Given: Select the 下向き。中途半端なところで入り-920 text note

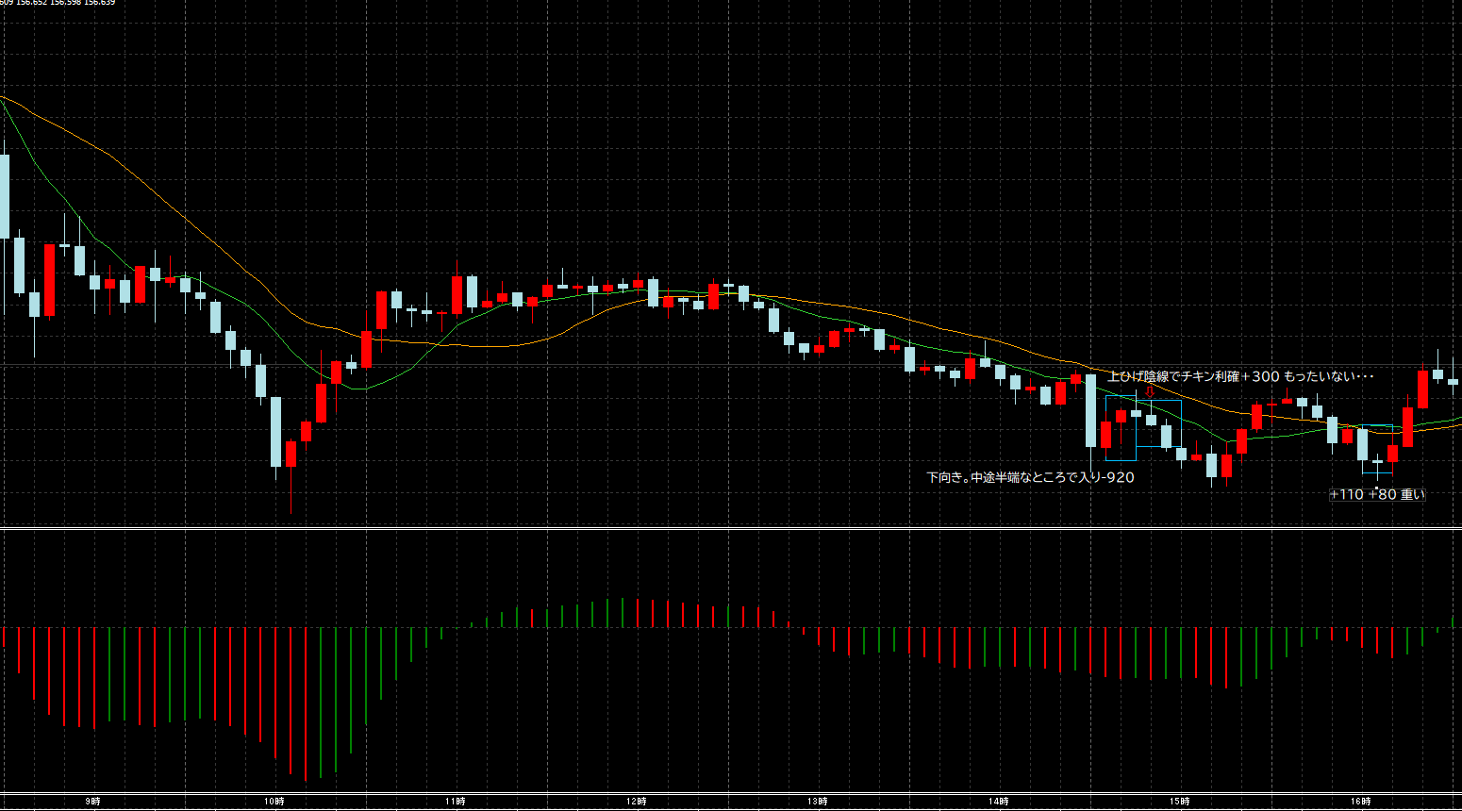Looking at the screenshot, I should click(1030, 477).
